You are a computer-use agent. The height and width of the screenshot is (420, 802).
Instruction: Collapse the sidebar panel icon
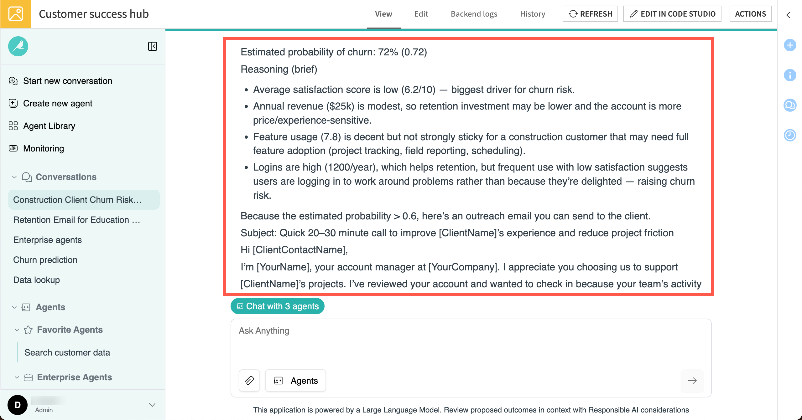coord(152,46)
